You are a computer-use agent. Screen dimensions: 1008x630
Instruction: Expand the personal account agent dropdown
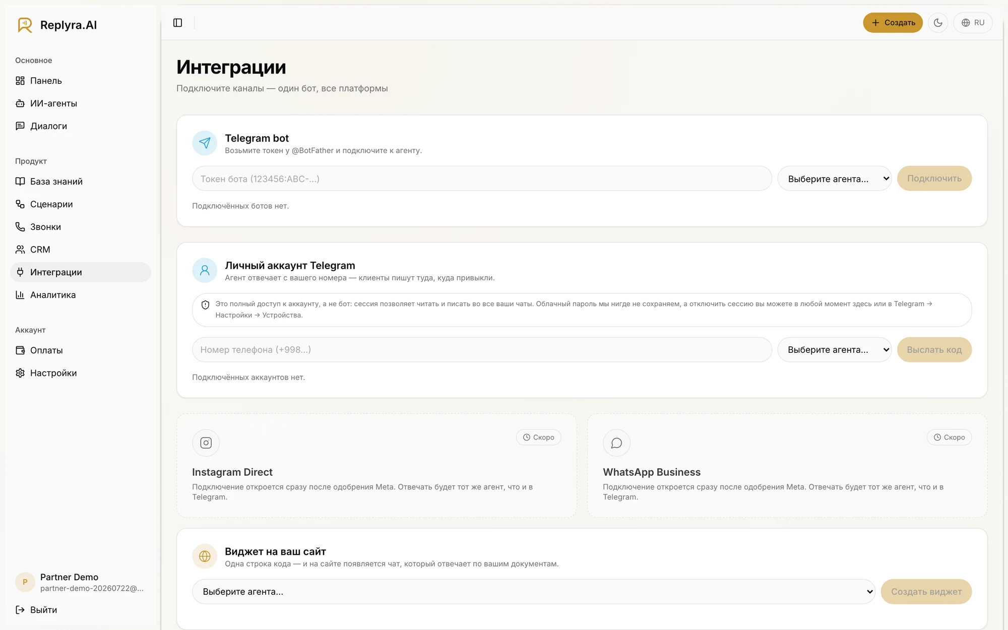click(835, 350)
